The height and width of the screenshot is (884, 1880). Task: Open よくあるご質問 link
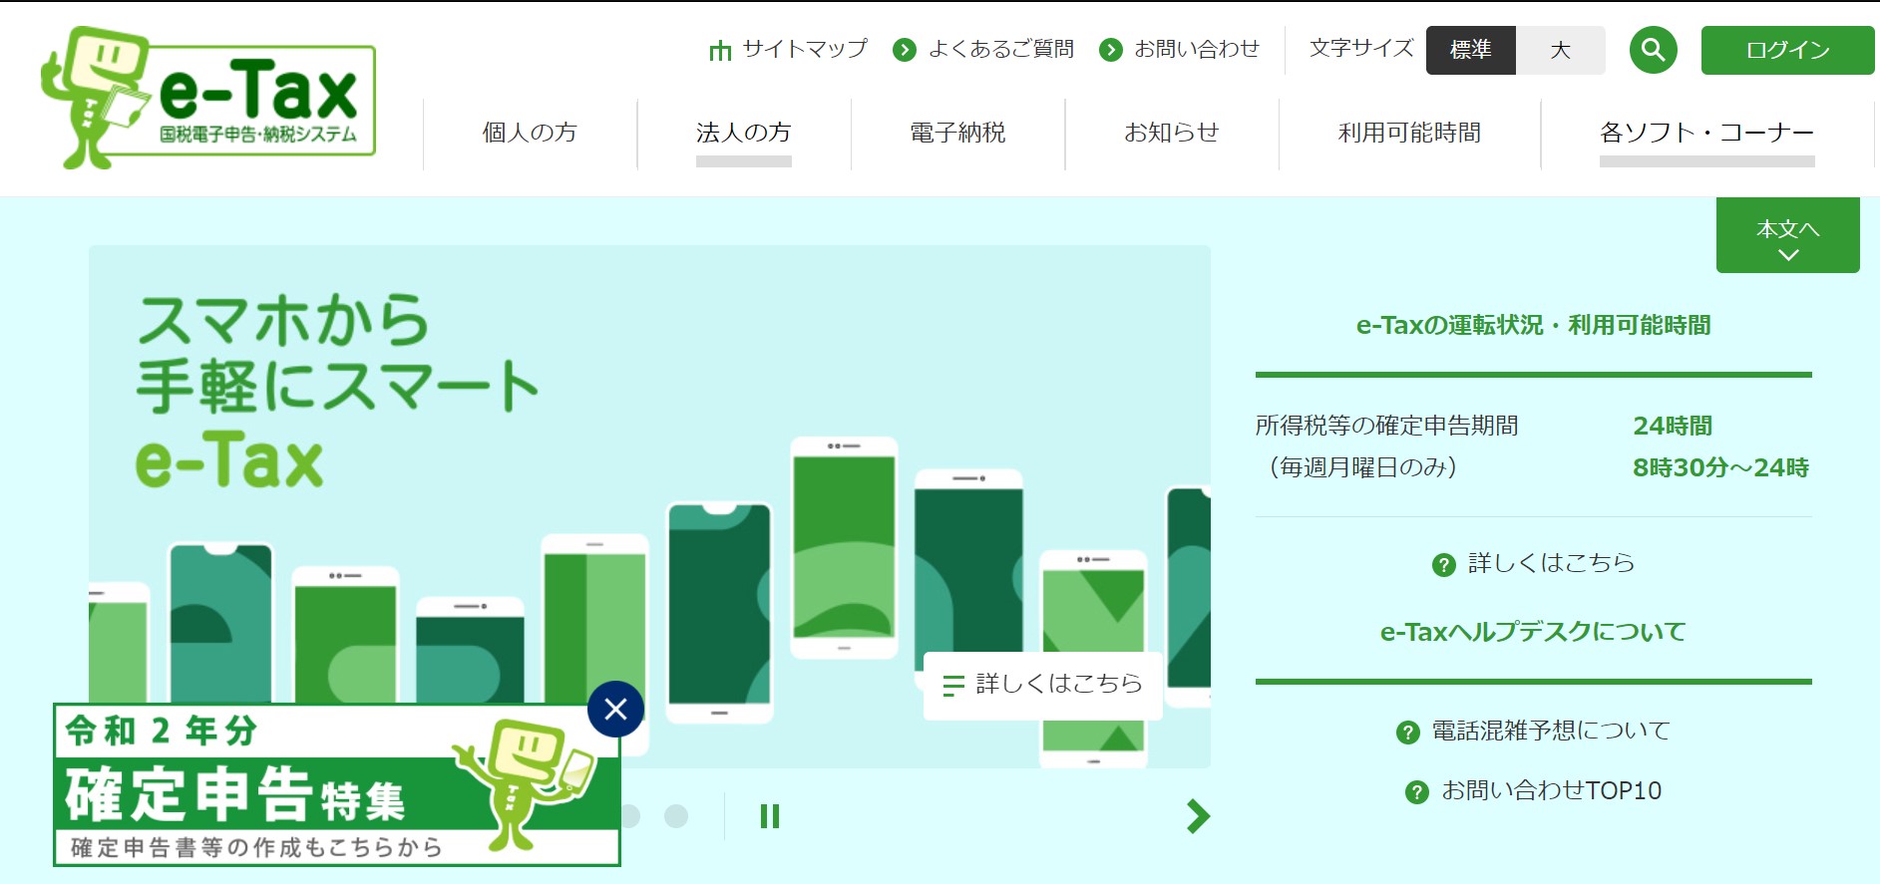[1000, 49]
